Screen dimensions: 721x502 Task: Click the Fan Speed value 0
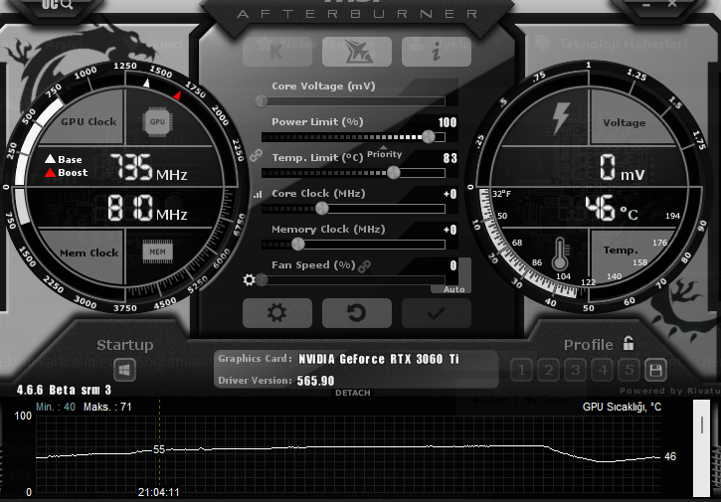(453, 265)
